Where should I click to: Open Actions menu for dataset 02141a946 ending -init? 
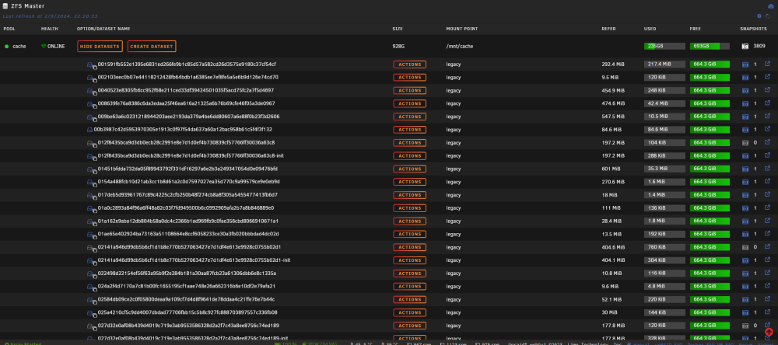click(x=409, y=260)
